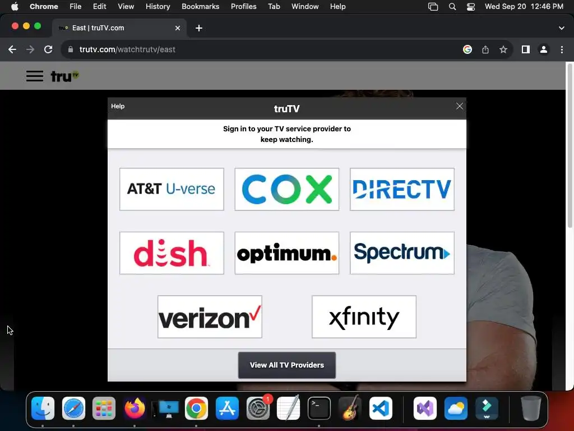Open the Help menu in the menu bar

[337, 7]
